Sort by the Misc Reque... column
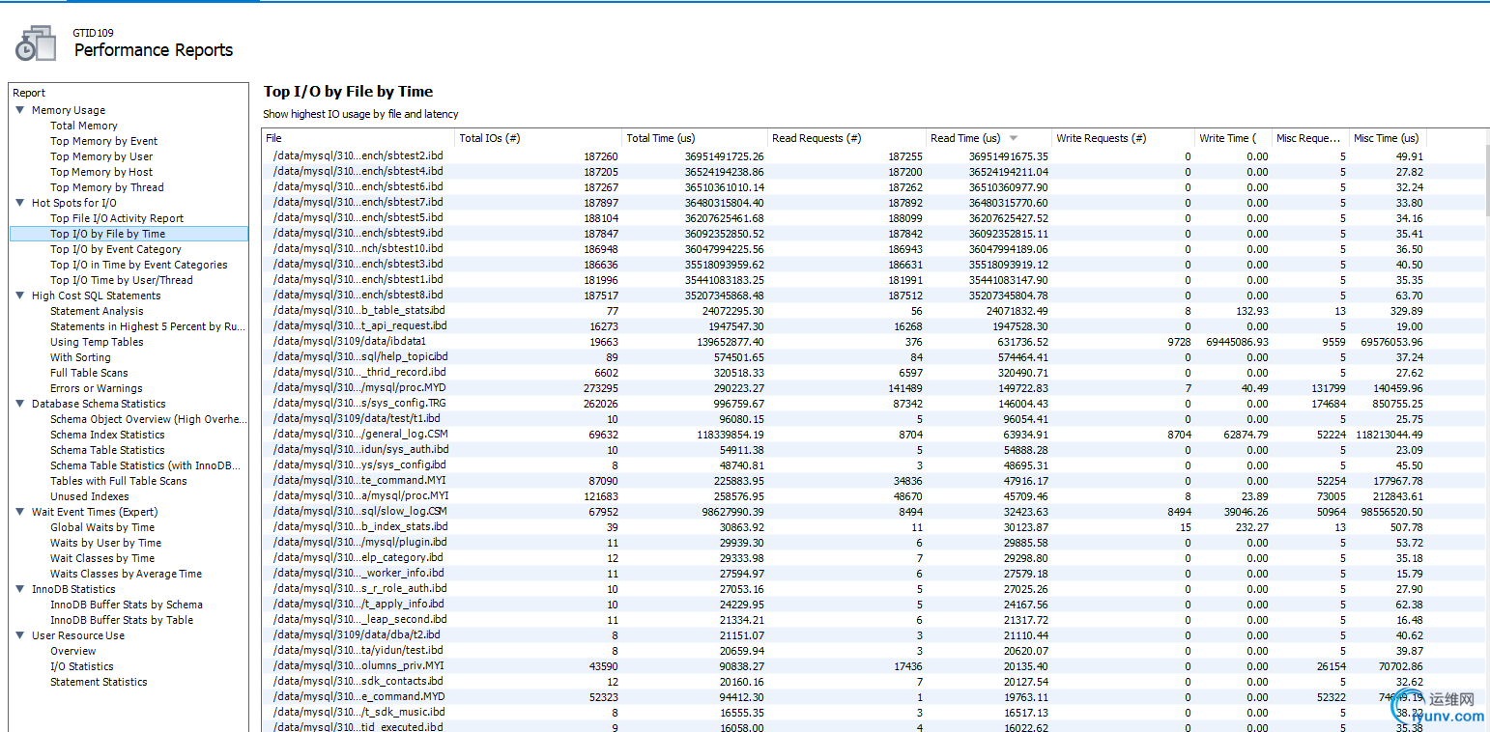 [x=1310, y=138]
